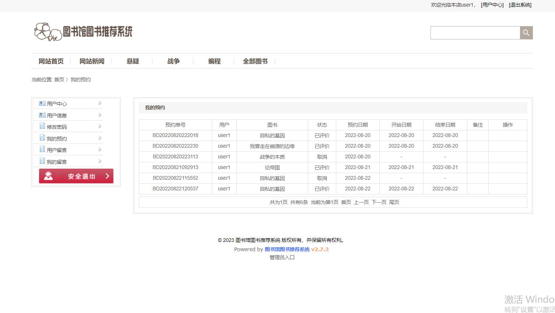Go to 尾页 in pagination
This screenshot has height=313, width=555.
[394, 202]
